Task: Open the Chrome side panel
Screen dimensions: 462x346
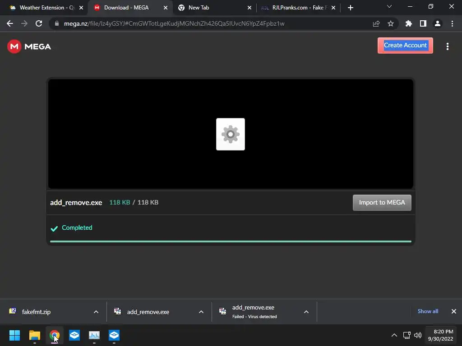Action: pyautogui.click(x=423, y=23)
